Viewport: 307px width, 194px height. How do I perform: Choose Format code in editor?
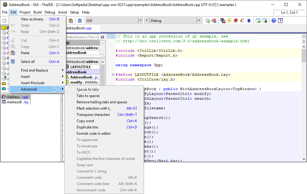pyautogui.click(x=104, y=134)
